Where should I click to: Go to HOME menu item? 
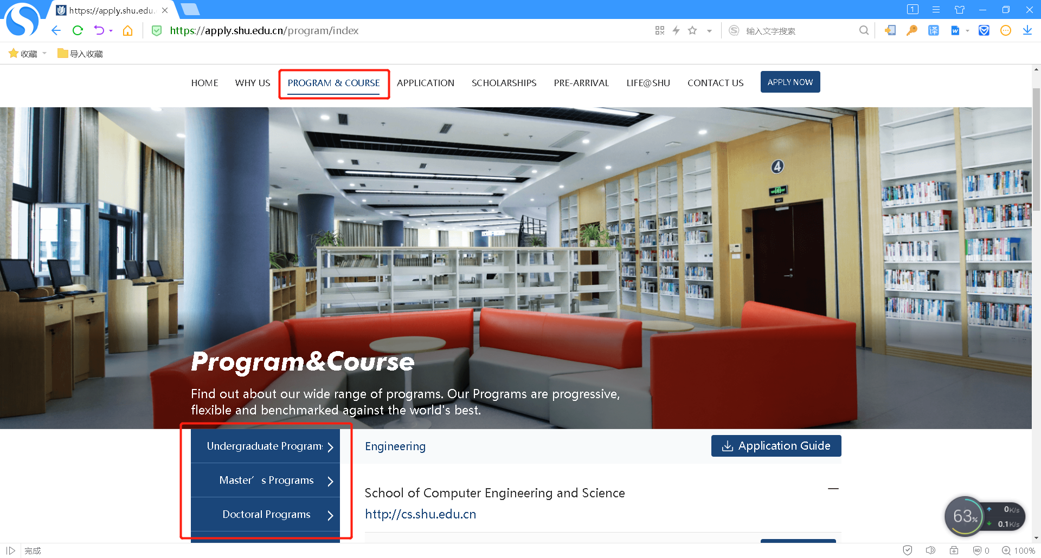(204, 83)
